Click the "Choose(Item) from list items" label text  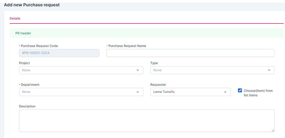click(258, 93)
